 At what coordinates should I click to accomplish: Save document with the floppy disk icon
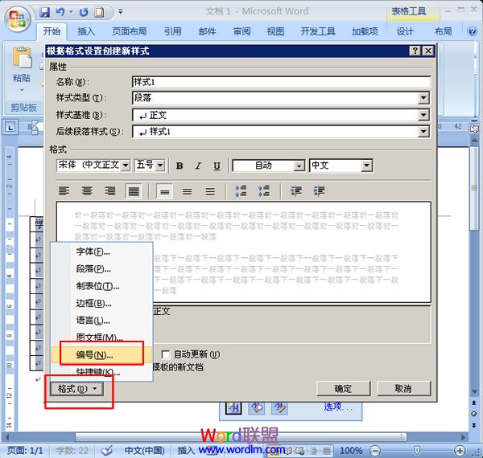click(x=45, y=12)
